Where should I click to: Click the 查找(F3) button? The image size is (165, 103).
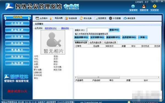[114, 30]
